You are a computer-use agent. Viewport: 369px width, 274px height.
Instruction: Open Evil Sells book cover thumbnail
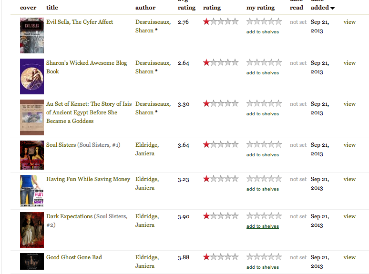coord(32,35)
